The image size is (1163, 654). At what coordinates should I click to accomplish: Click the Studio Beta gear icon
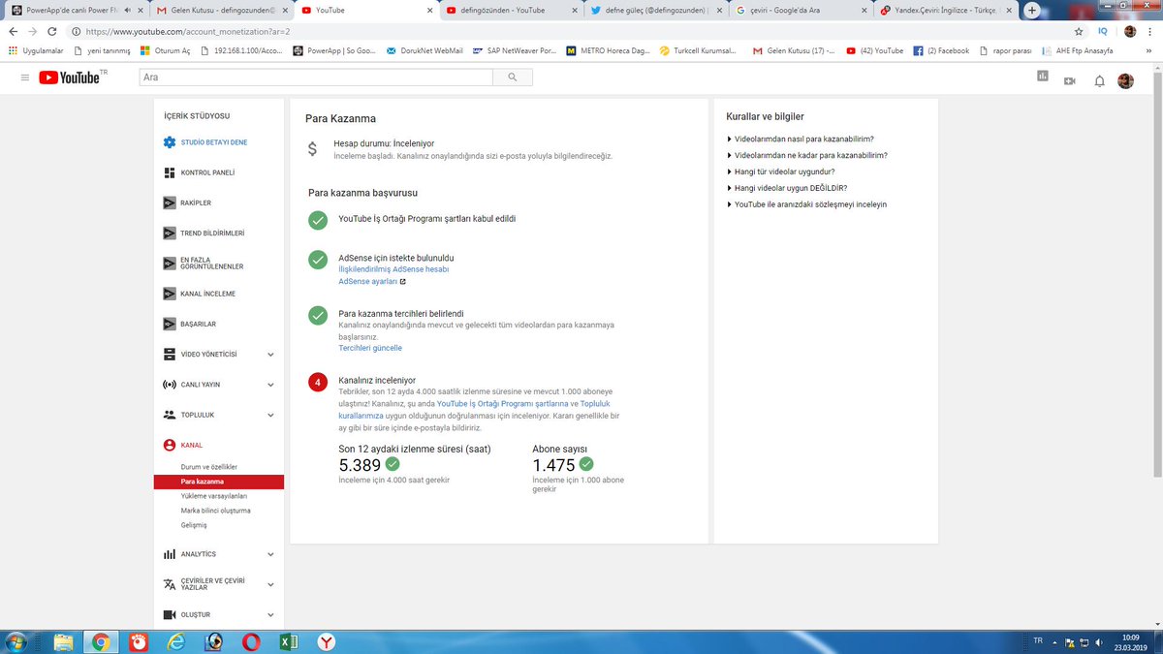(x=170, y=142)
